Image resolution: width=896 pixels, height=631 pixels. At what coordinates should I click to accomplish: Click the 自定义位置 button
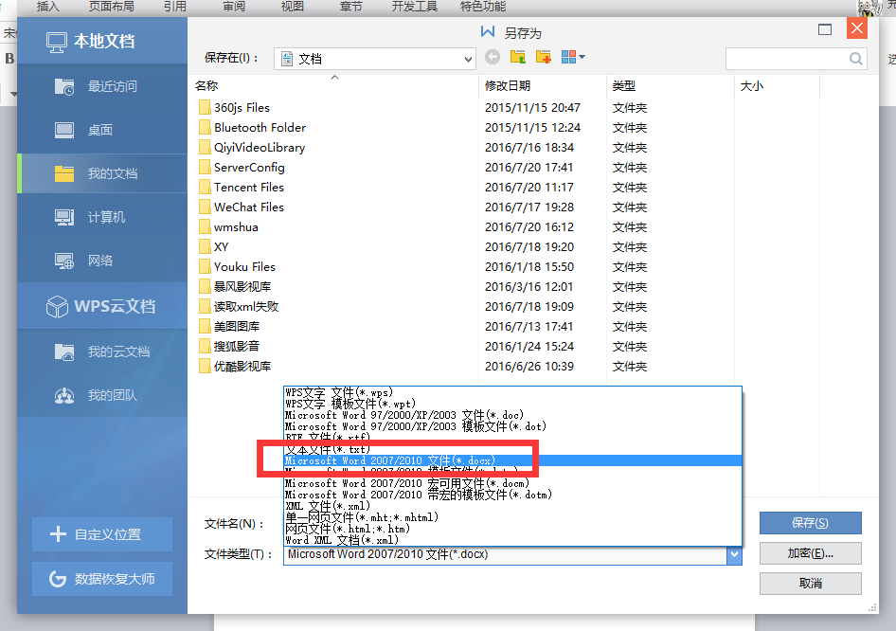102,534
